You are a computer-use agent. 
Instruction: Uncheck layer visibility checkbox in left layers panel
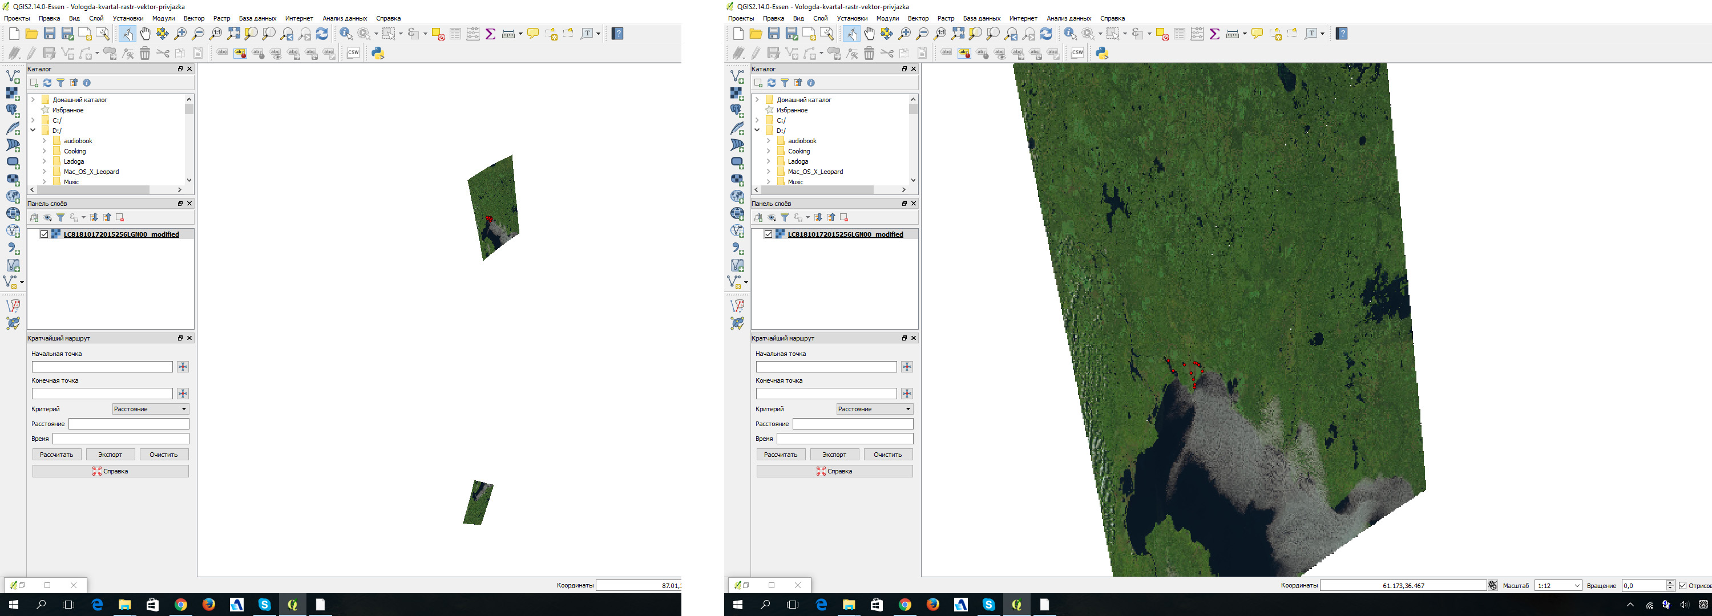tap(45, 234)
